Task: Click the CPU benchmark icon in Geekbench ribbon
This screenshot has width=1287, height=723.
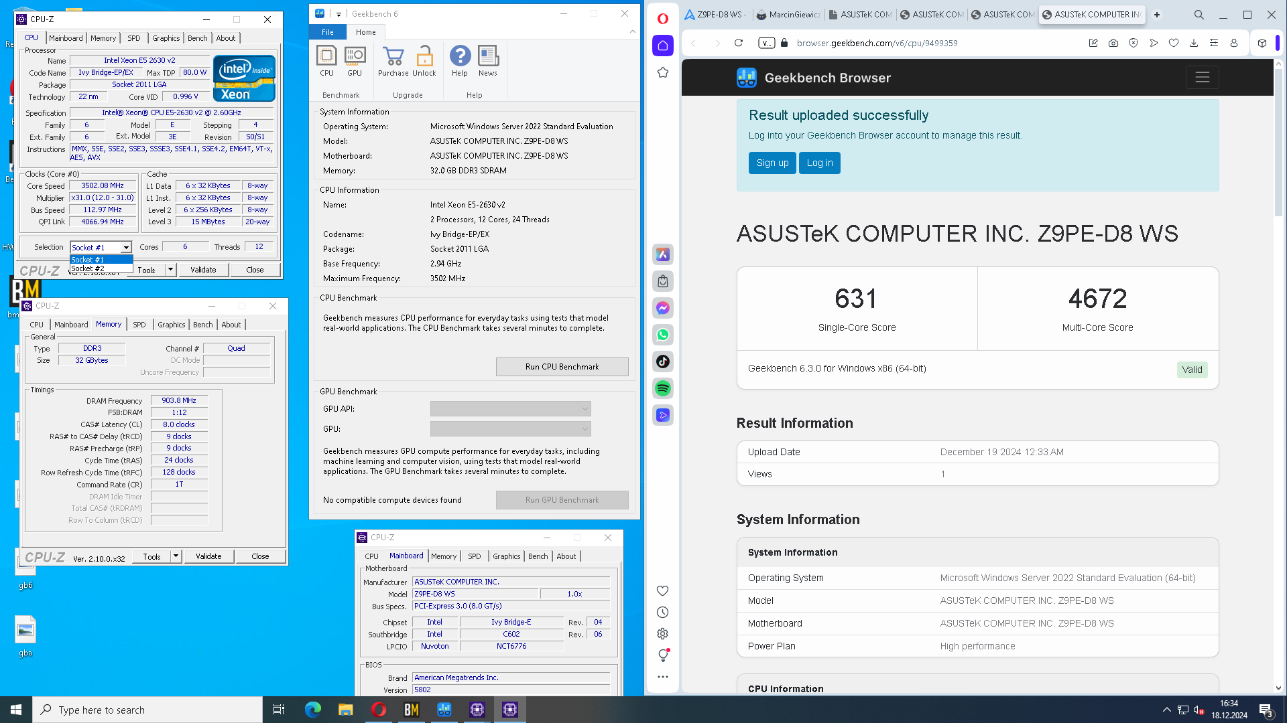Action: tap(326, 61)
